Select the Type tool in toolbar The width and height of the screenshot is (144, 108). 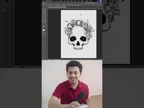click(x=45, y=23)
